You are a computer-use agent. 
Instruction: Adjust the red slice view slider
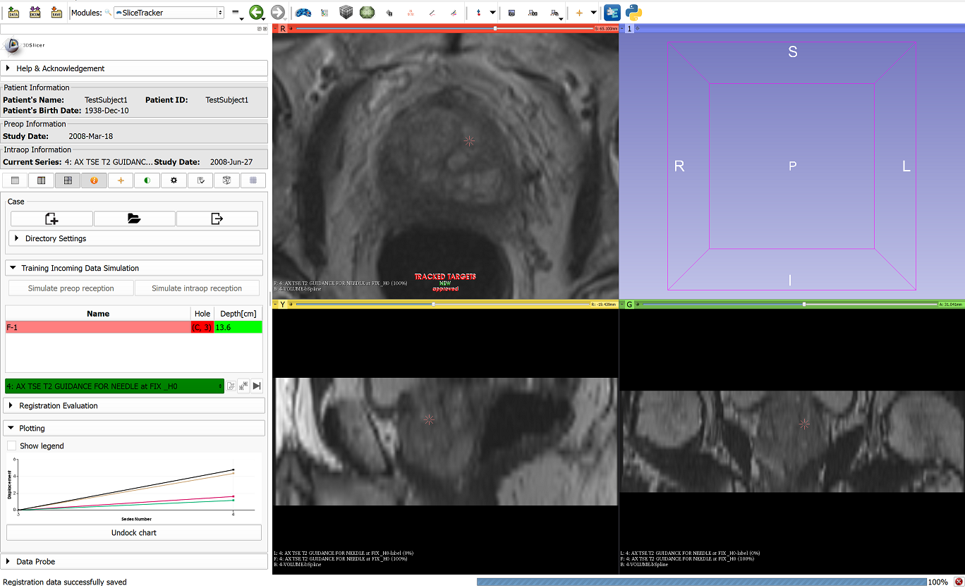coord(495,28)
